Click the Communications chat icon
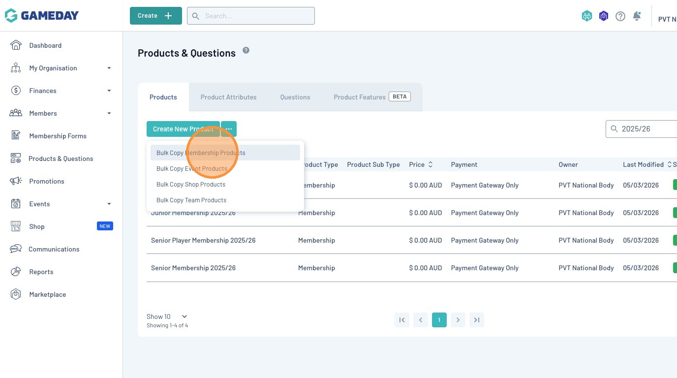Viewport: 677px width, 378px height. point(16,249)
